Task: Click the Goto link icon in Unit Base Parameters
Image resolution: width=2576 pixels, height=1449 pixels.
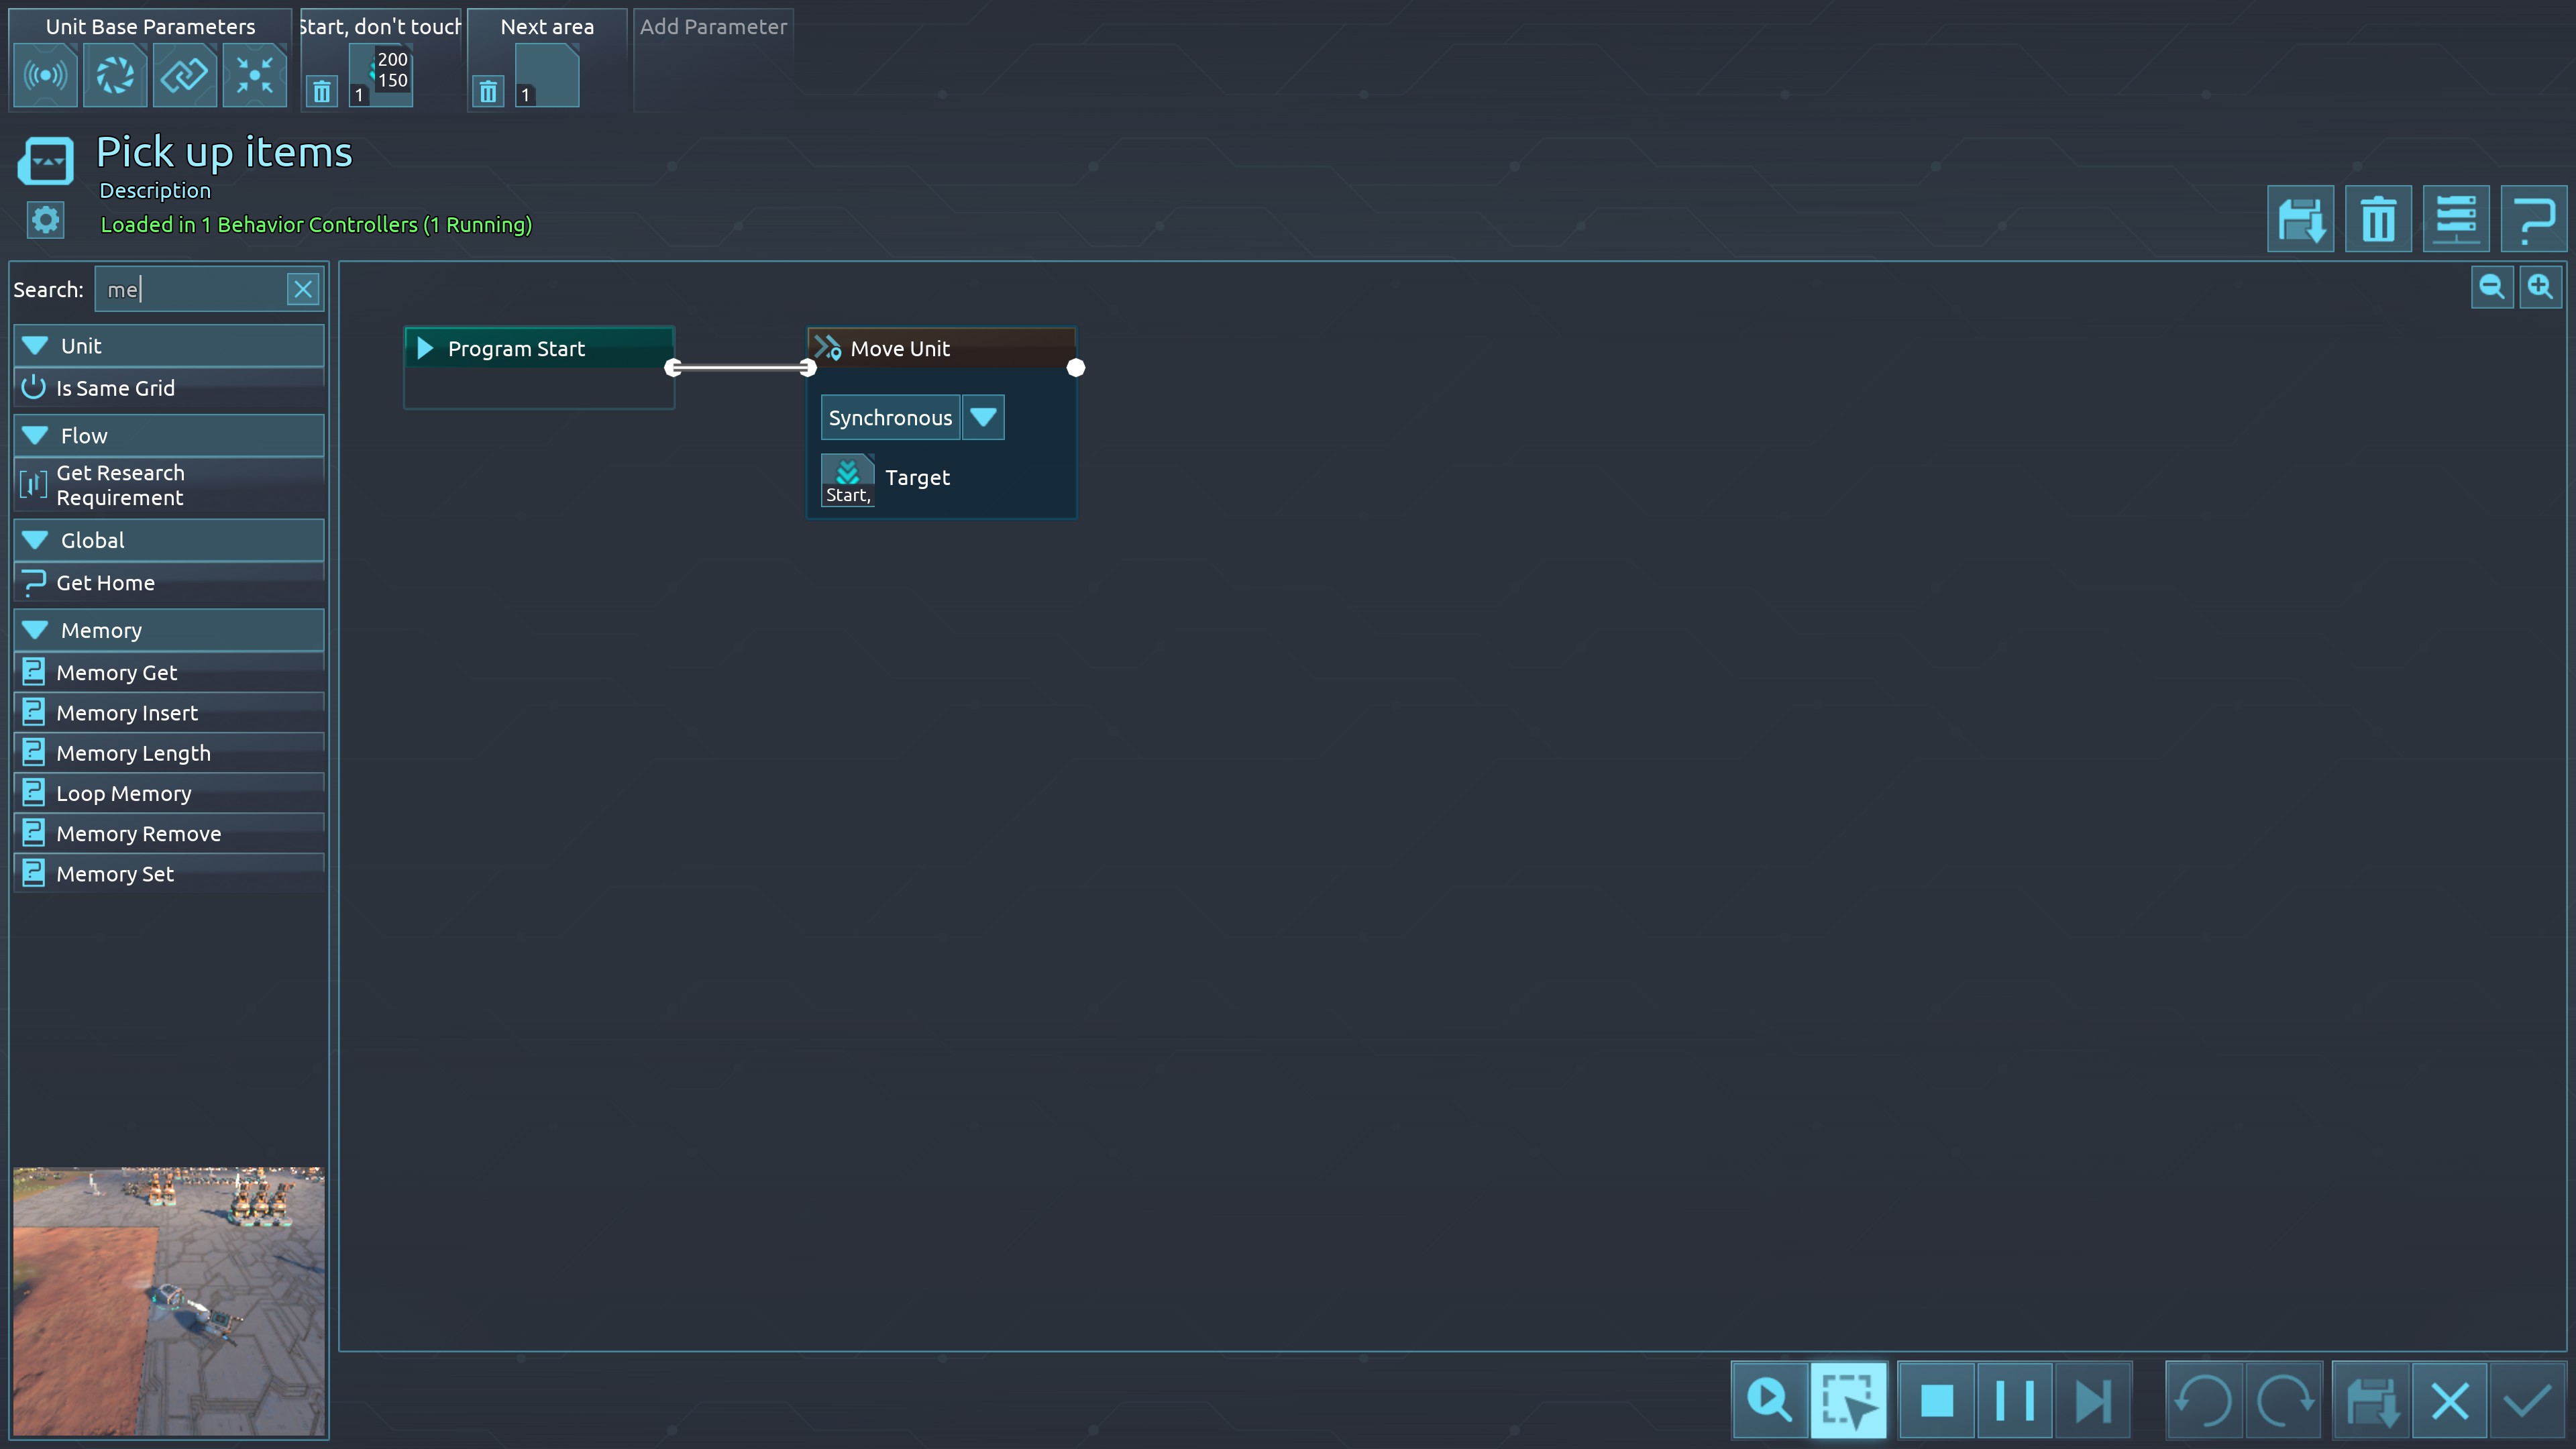Action: click(184, 75)
